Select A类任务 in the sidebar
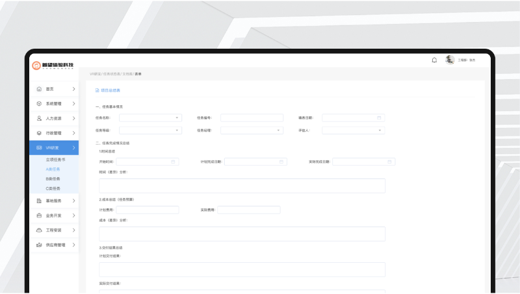520x294 pixels. tap(53, 169)
